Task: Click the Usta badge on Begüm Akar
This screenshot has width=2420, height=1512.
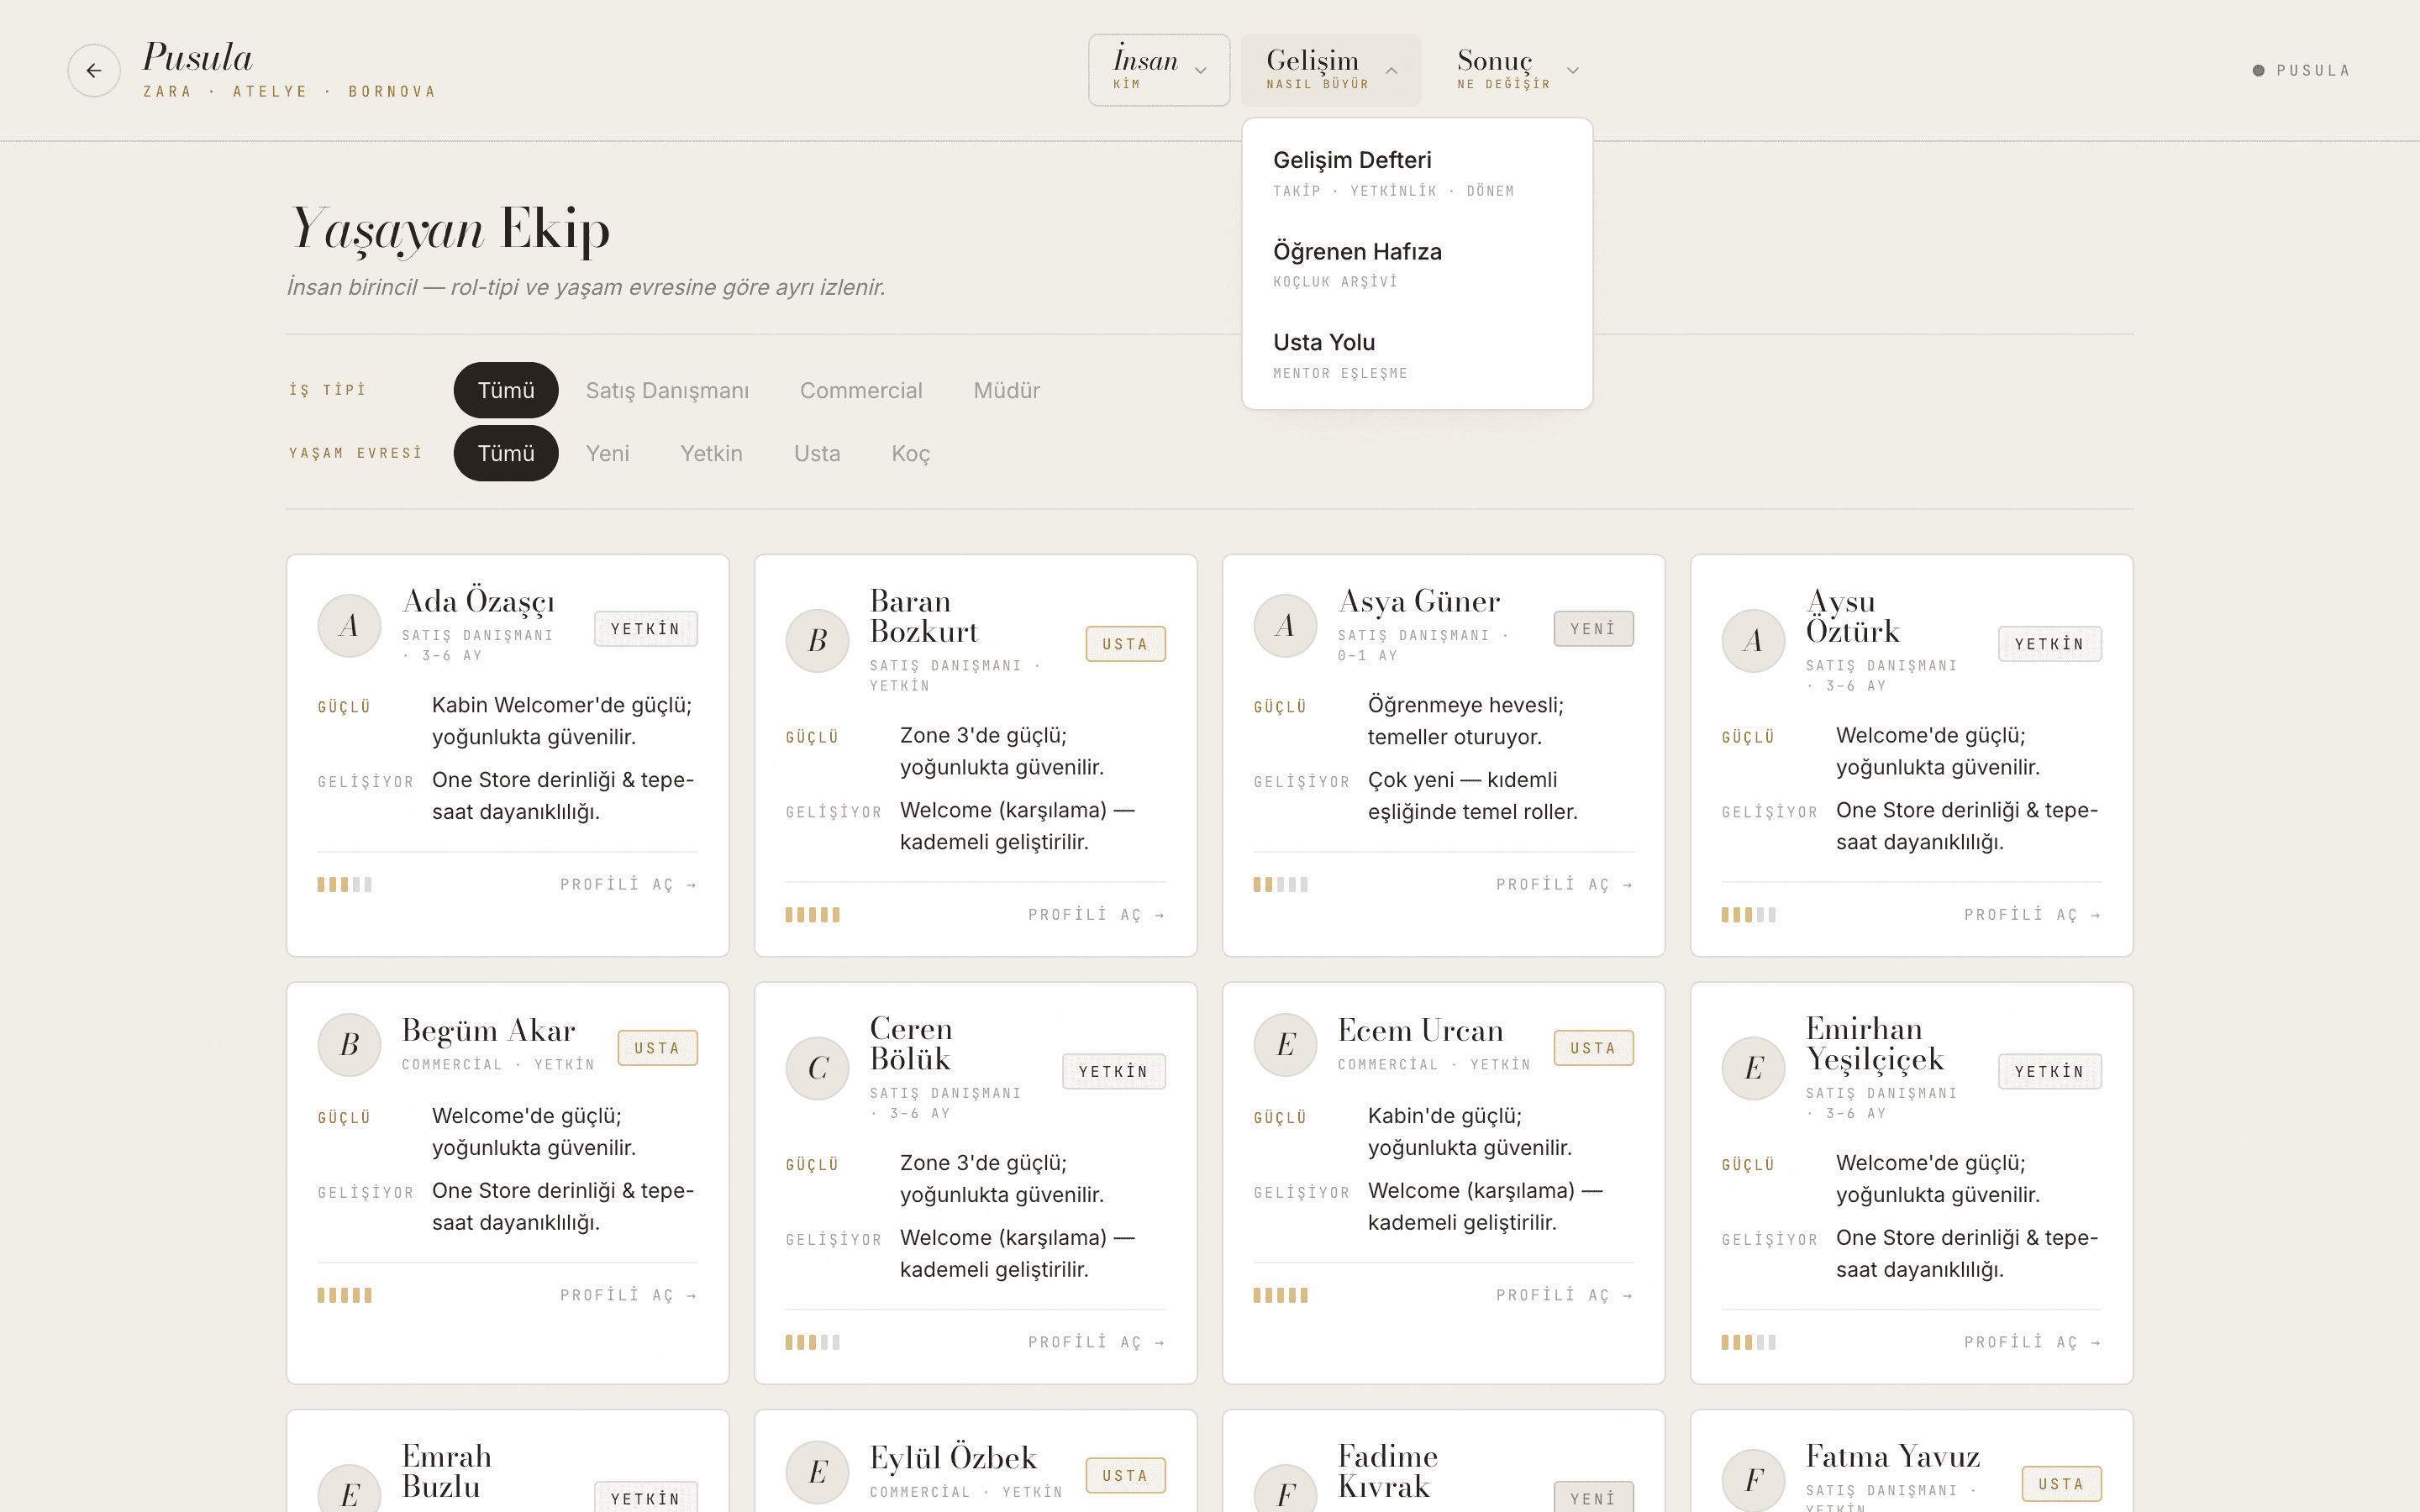Action: 658,1048
